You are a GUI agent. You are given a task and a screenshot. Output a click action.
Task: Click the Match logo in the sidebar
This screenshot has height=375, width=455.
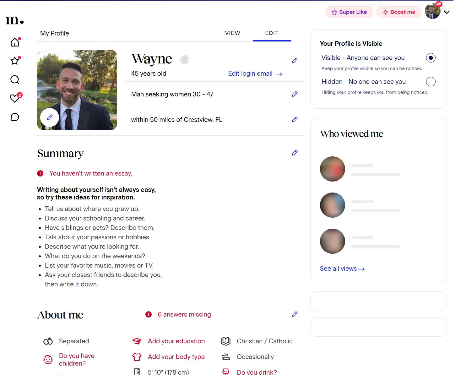coord(15,20)
